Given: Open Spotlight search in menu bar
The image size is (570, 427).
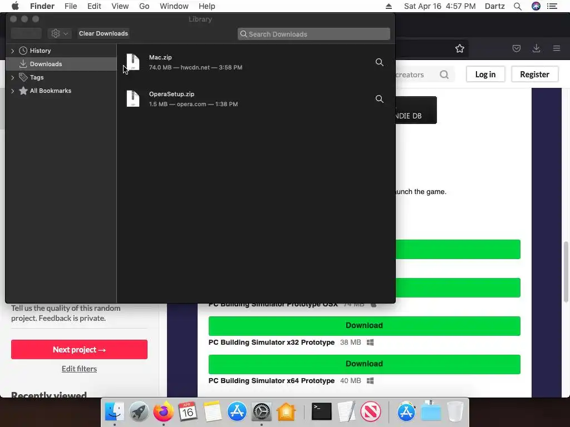Looking at the screenshot, I should coord(518,6).
